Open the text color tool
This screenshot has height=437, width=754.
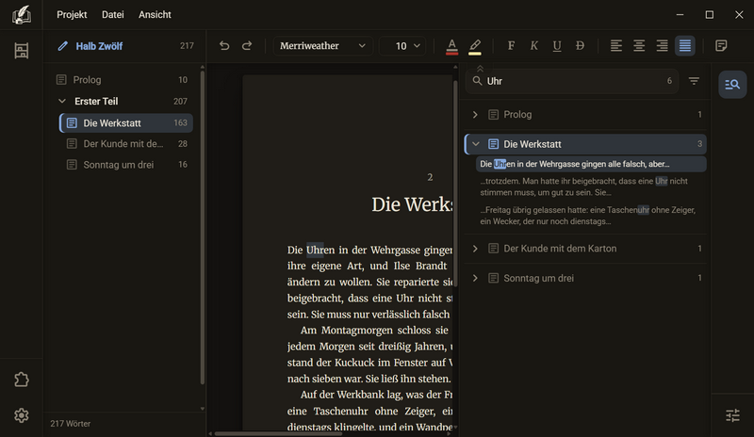click(x=451, y=46)
